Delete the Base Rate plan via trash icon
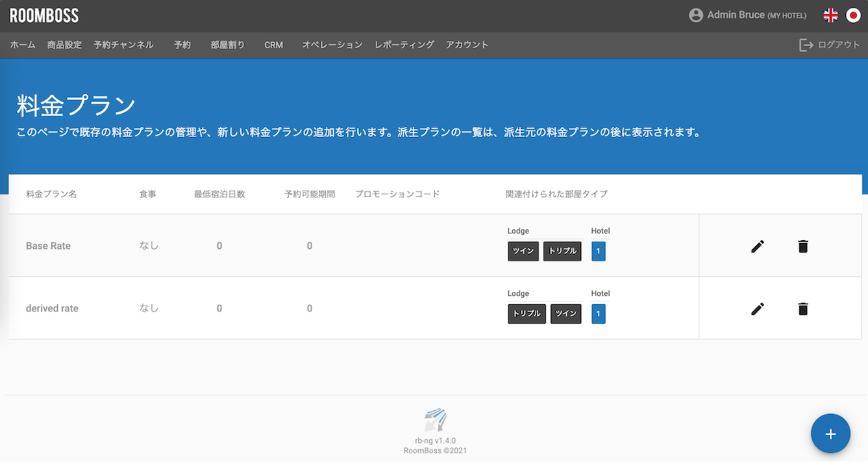868x468 pixels. (x=803, y=247)
